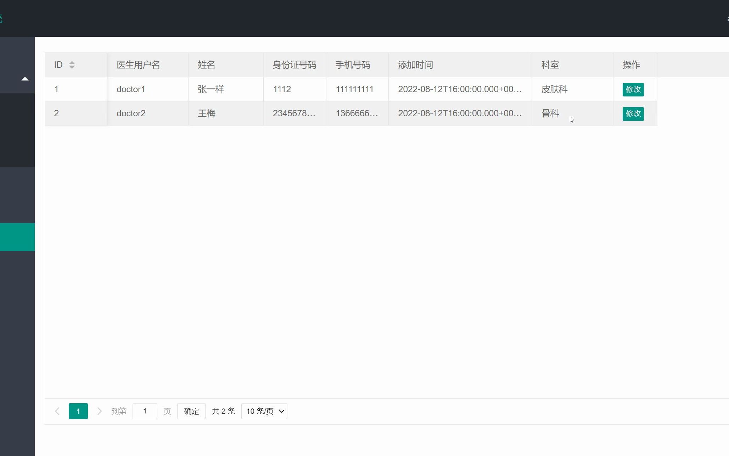Select the highlighted teal sidebar menu item
This screenshot has width=729, height=456.
pos(17,237)
